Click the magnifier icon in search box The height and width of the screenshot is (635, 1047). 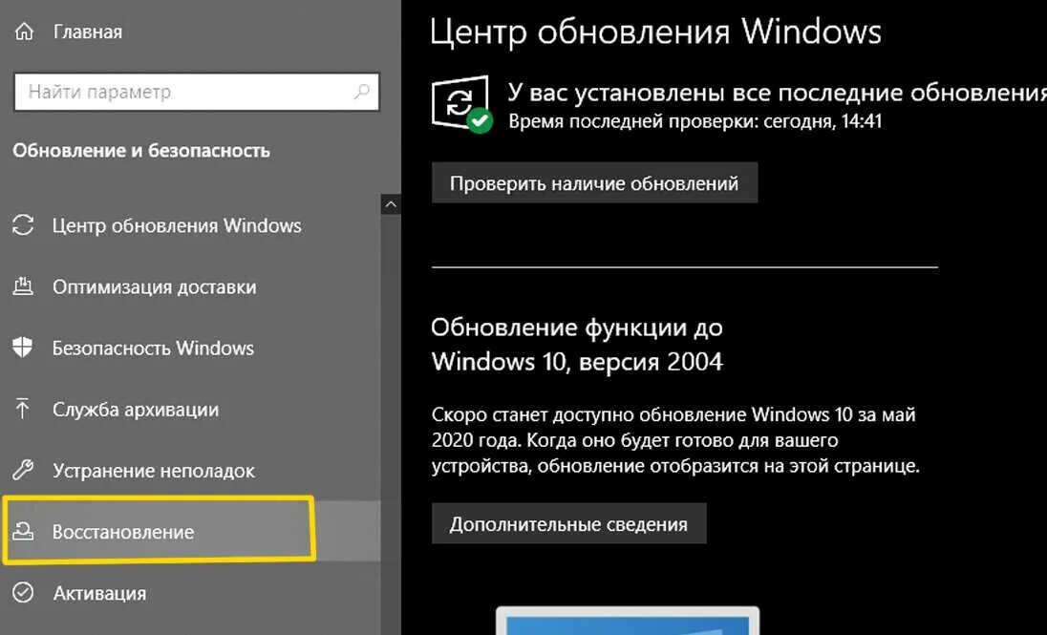coord(361,92)
